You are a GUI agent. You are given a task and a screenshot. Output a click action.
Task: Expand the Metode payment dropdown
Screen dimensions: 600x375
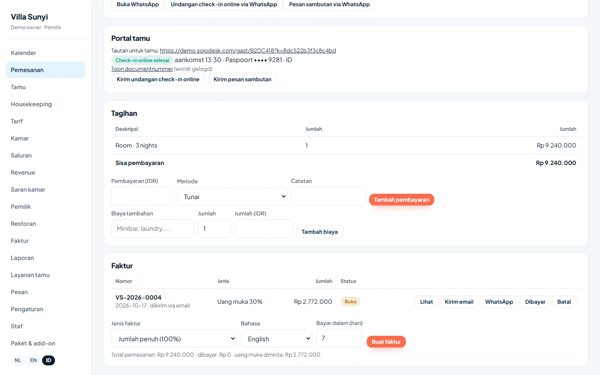[x=232, y=197]
